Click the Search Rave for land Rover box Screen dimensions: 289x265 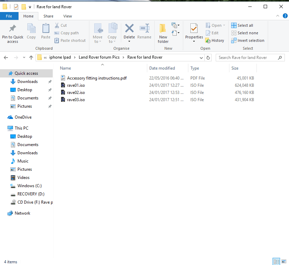[250, 58]
